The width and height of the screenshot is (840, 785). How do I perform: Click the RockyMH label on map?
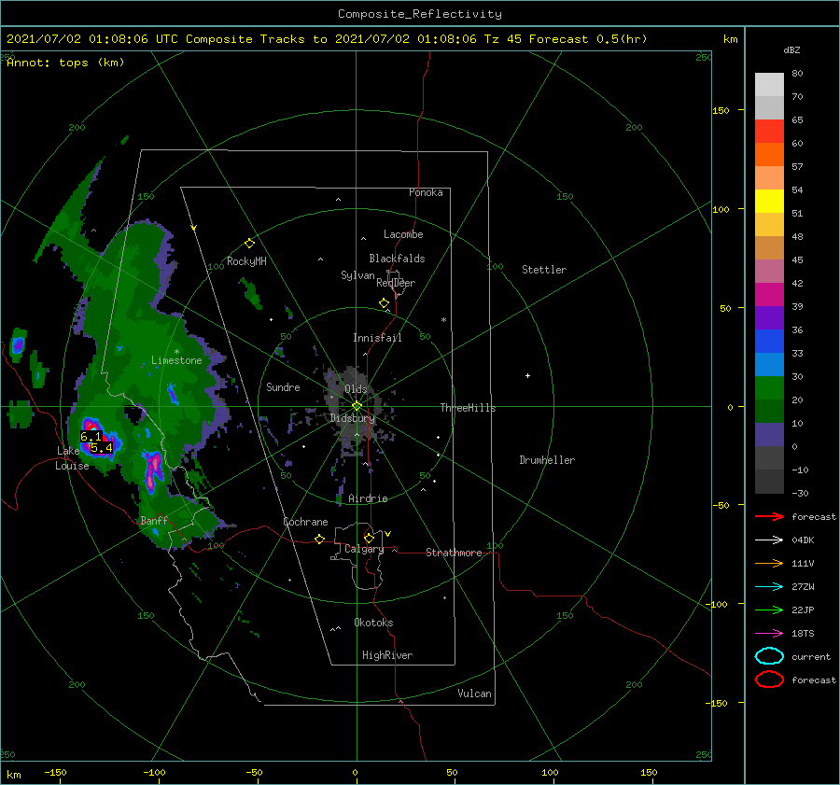246,261
